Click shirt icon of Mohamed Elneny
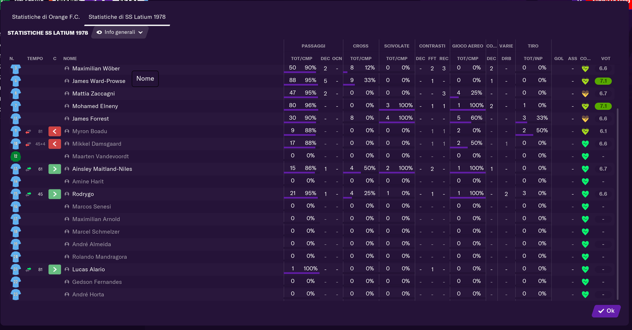632x330 pixels. click(x=16, y=106)
